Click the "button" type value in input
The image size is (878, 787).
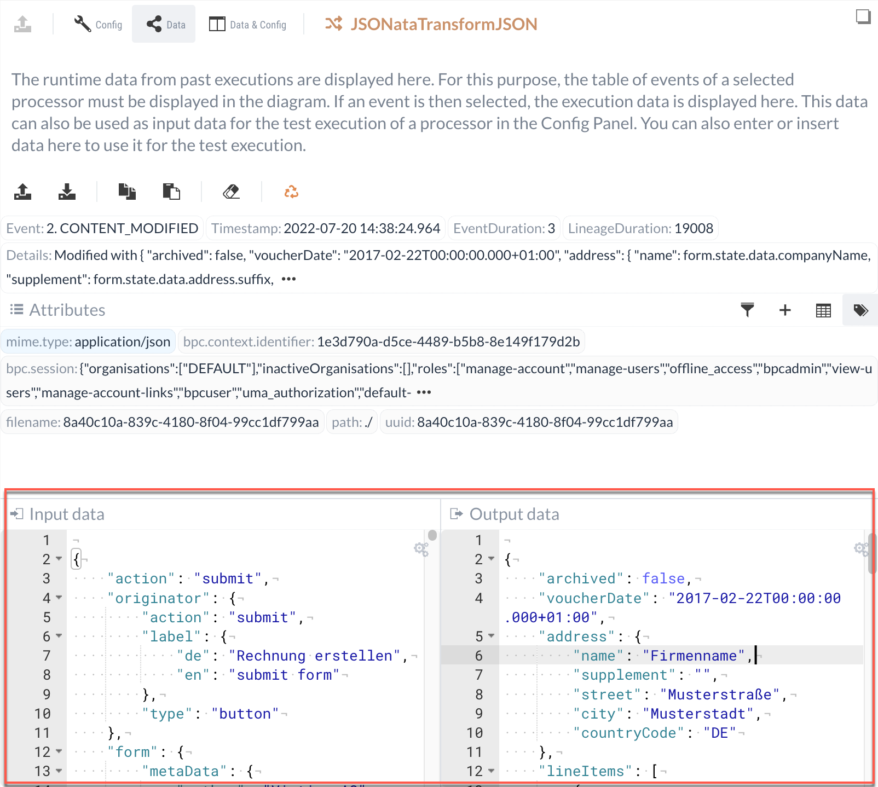coord(245,714)
